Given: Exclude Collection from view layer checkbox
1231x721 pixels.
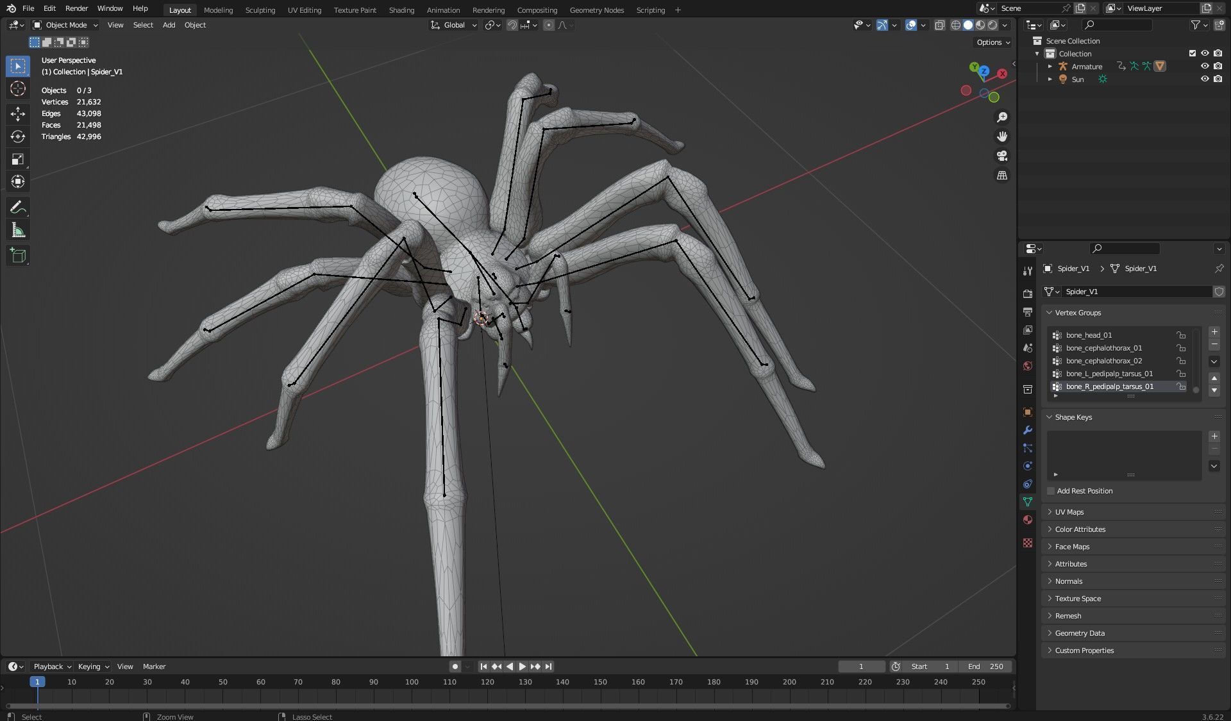Looking at the screenshot, I should click(x=1193, y=53).
